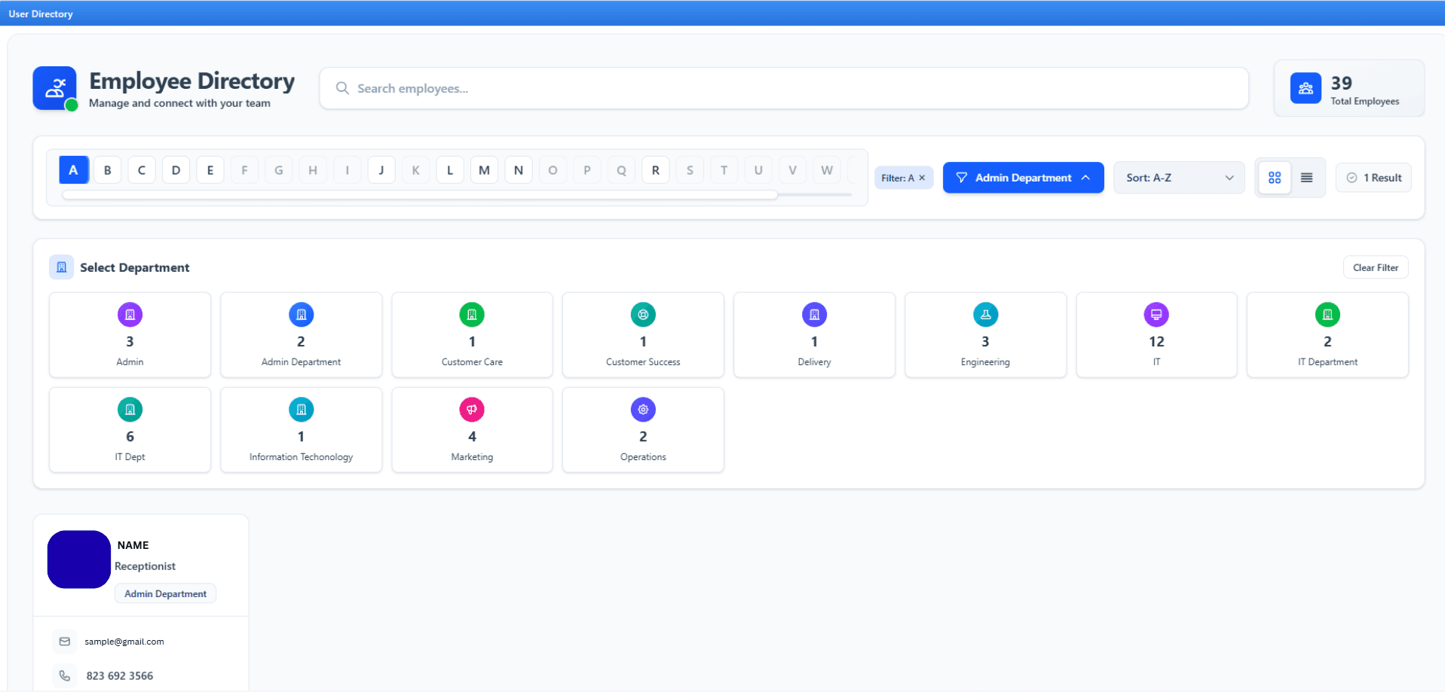Select the Select Department building icon
Screen dimensions: 1445x692
[x=61, y=267]
